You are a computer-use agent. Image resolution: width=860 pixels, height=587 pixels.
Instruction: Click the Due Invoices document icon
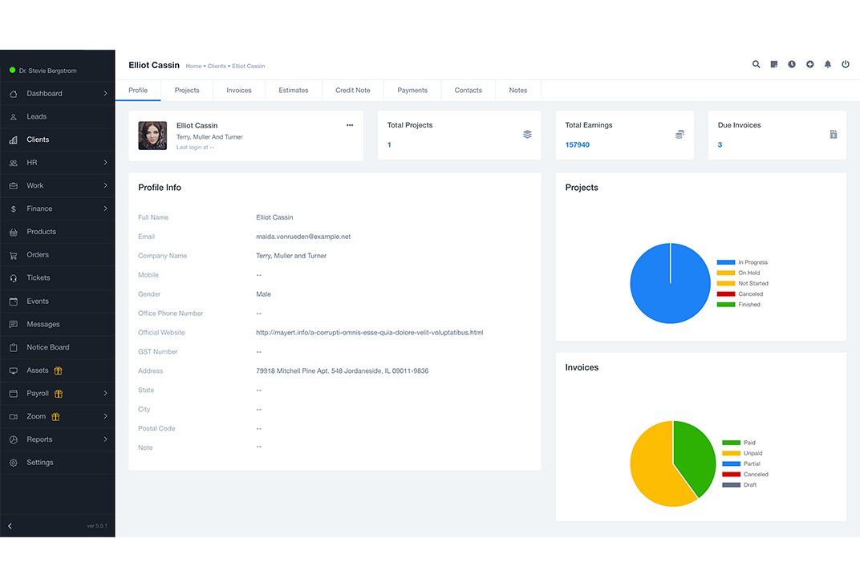(x=833, y=135)
